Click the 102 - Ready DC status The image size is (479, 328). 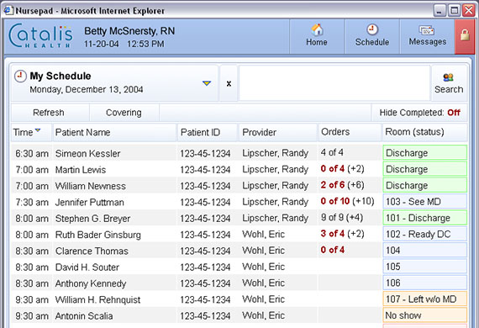(425, 234)
